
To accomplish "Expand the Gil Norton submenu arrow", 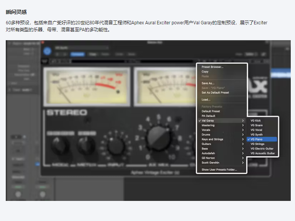I will click(243, 158).
